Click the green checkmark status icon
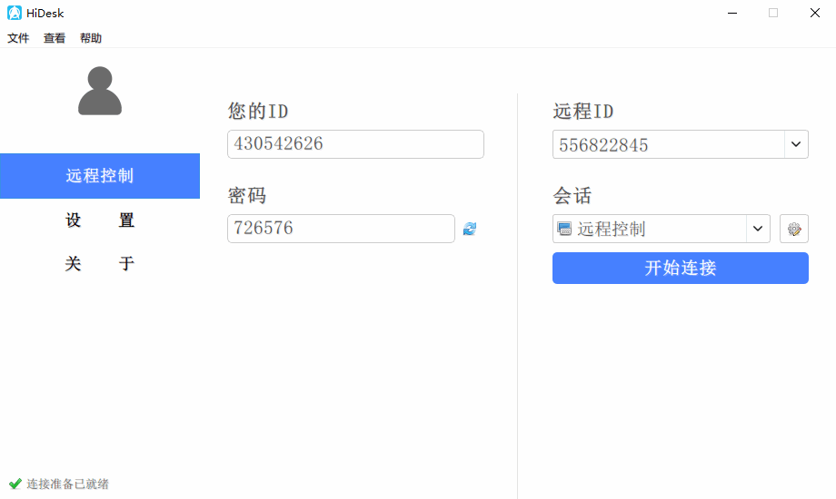The image size is (836, 499). [15, 484]
